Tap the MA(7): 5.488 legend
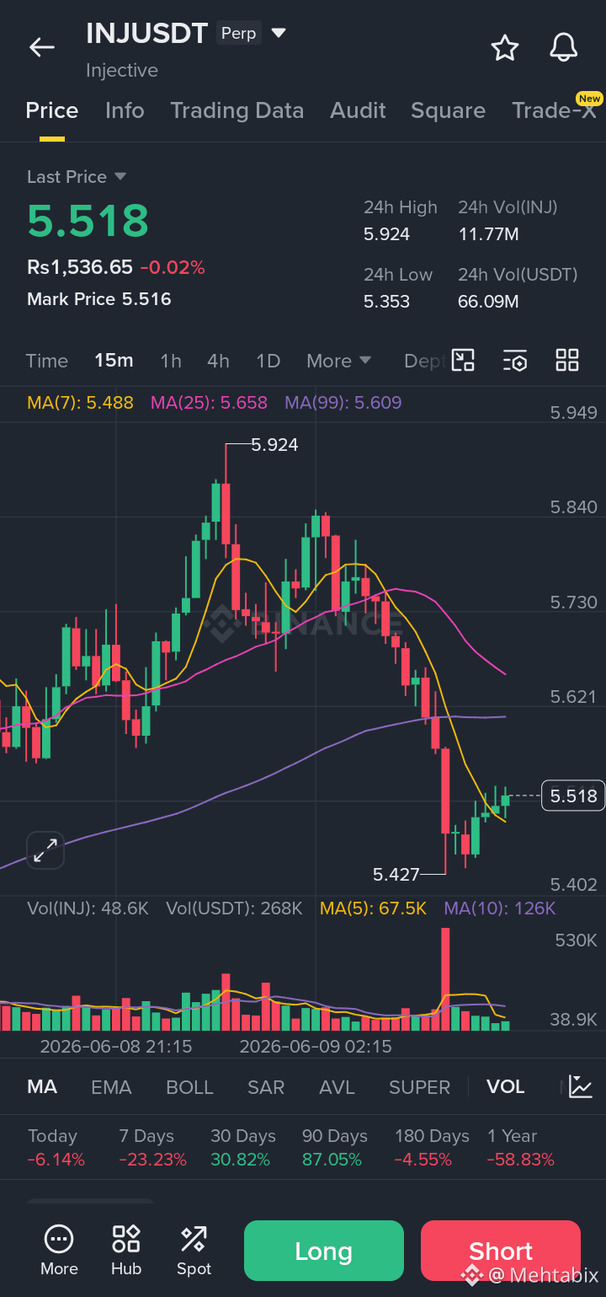The width and height of the screenshot is (606, 1297). (80, 403)
